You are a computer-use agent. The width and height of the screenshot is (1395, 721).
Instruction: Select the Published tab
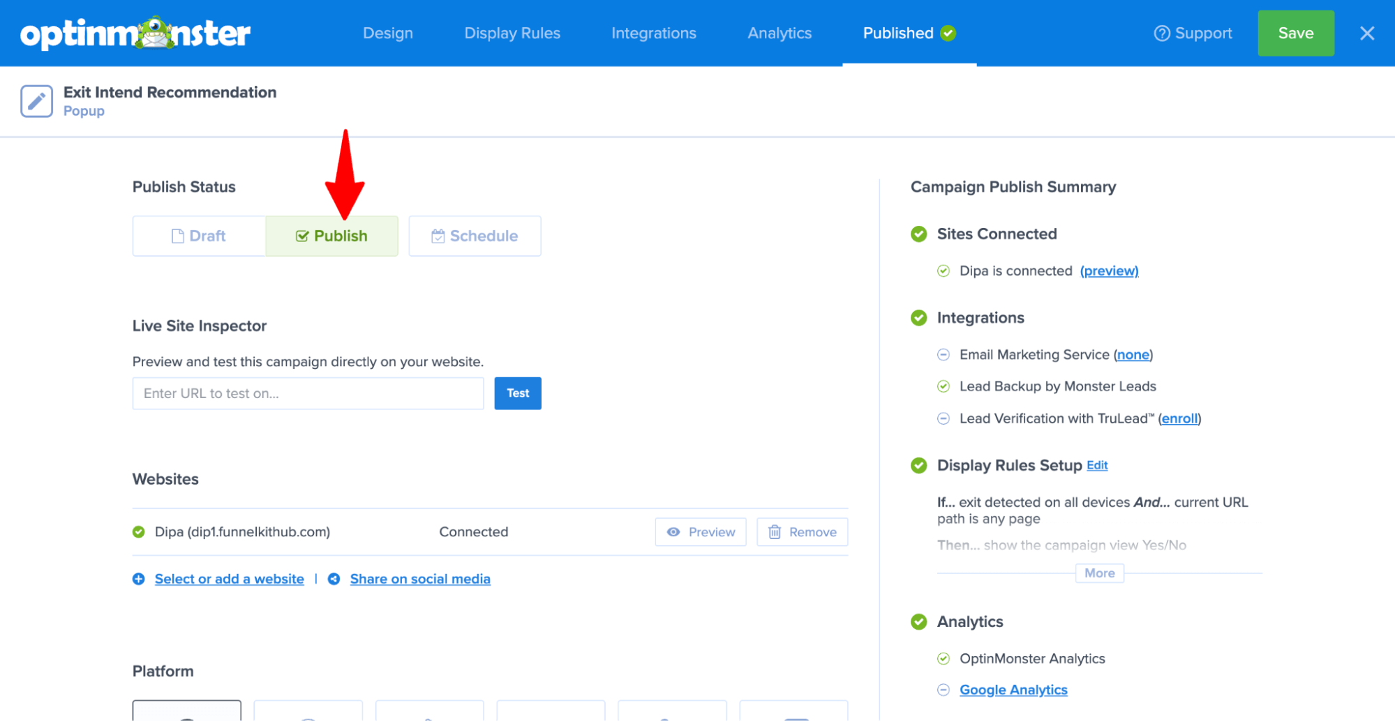(x=909, y=33)
